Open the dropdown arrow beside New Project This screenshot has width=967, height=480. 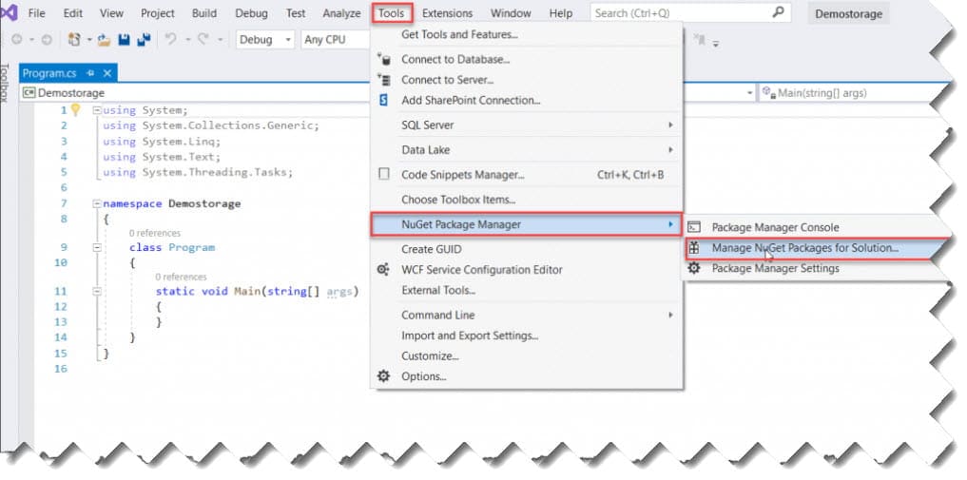pos(88,39)
